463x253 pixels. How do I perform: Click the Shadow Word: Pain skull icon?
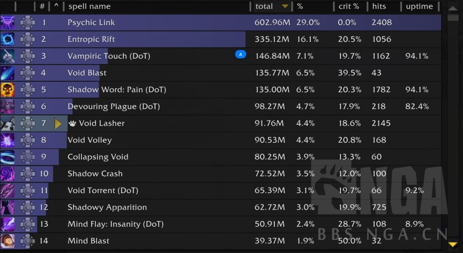pos(7,89)
